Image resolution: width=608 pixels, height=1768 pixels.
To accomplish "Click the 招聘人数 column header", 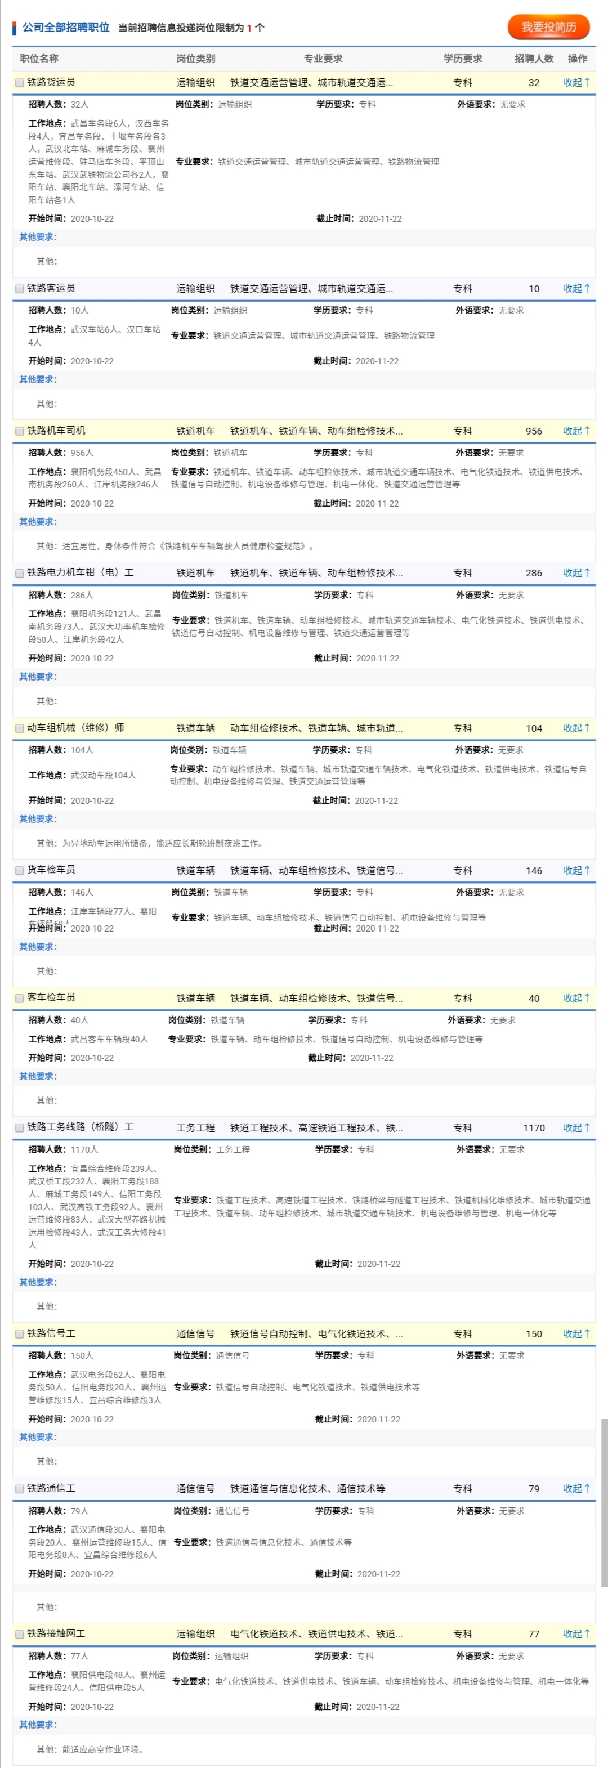I will click(x=533, y=59).
